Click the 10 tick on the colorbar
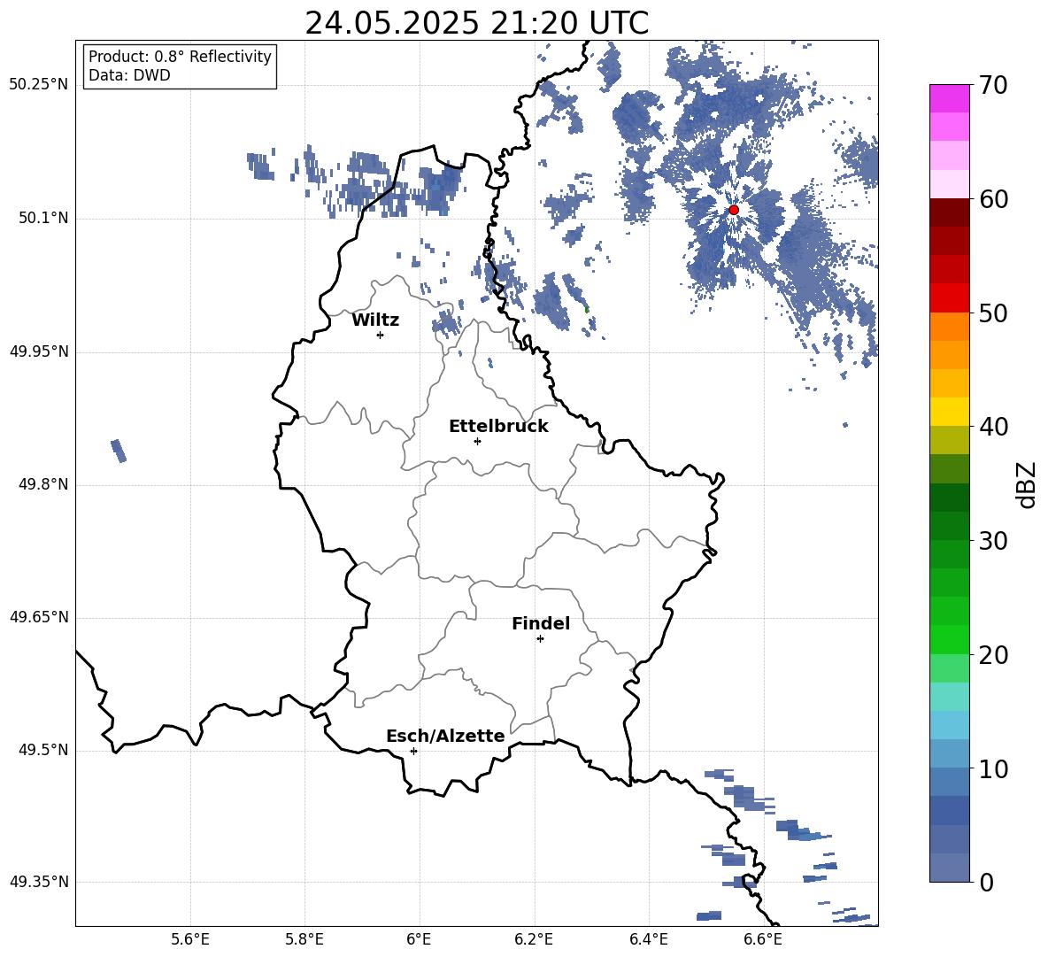 (x=993, y=768)
